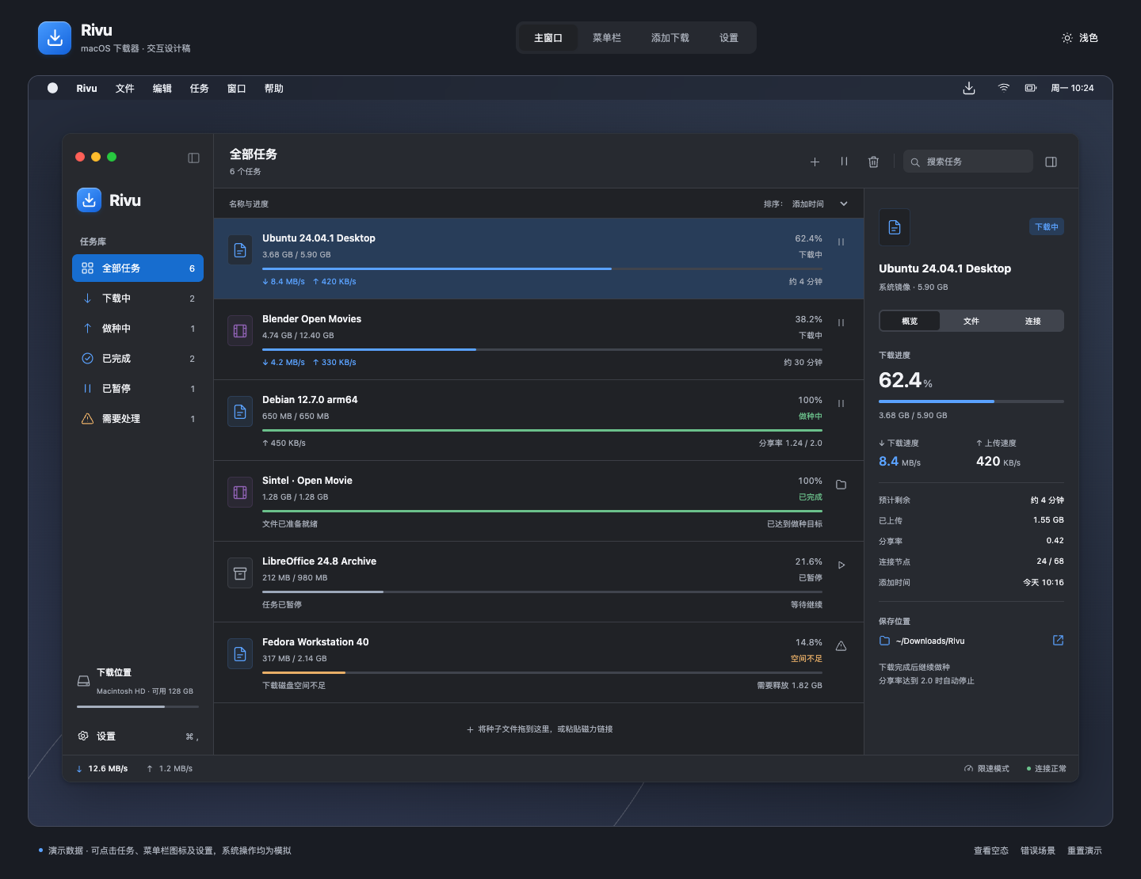
Task: Collapse the sidebar with the toggle icon
Action: (x=193, y=158)
